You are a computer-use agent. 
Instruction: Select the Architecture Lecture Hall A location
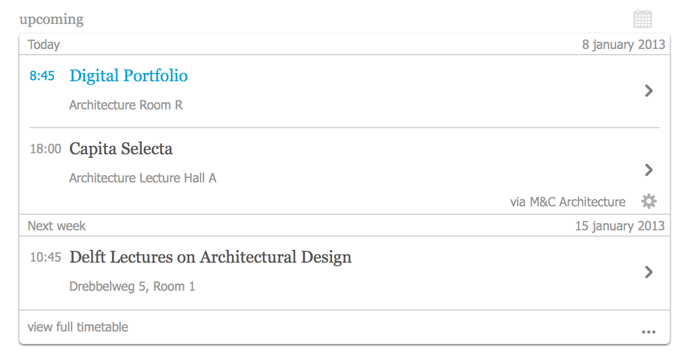(x=142, y=178)
